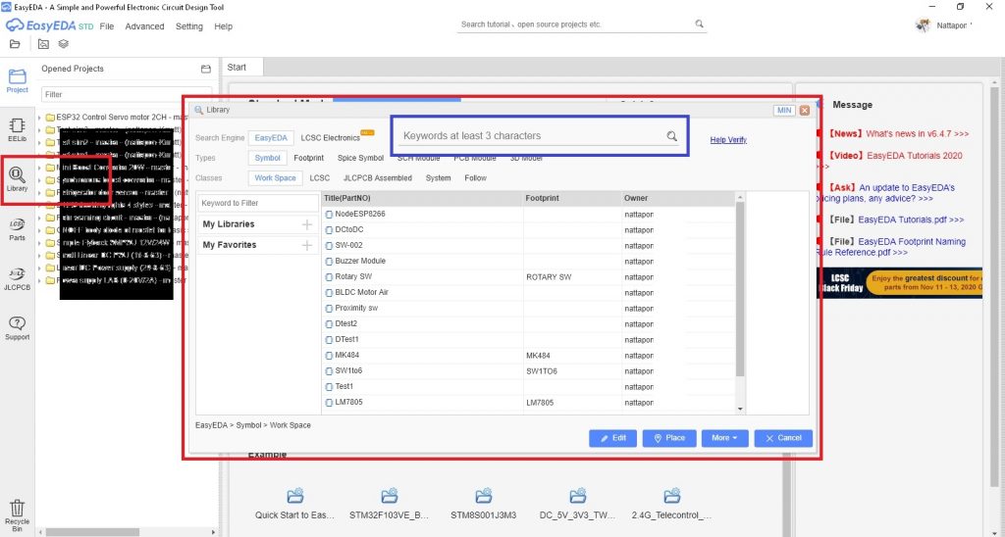This screenshot has height=537, width=1005.
Task: Click the open folder toolbar icon
Action: click(15, 44)
